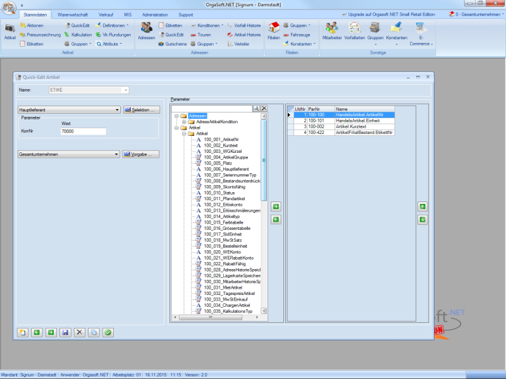Click the green confirm checkmark button
Image resolution: width=506 pixels, height=379 pixels.
click(108, 332)
